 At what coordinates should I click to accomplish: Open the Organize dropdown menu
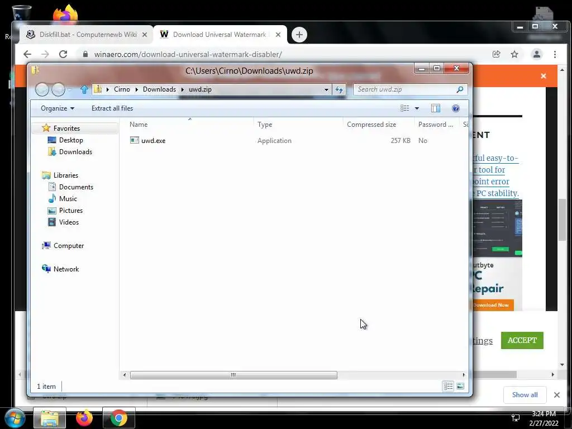coord(58,108)
